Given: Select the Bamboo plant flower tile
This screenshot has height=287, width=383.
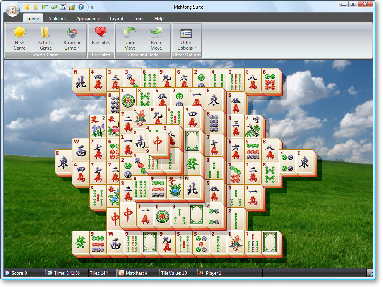Looking at the screenshot, I should [x=254, y=126].
